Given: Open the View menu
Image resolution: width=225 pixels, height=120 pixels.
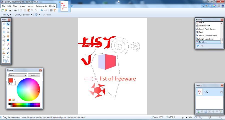Looking at the screenshot, I should (x=15, y=6).
